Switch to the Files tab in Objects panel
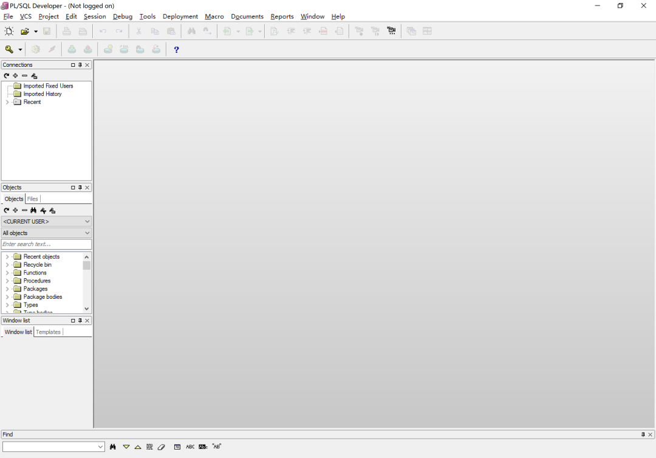Image resolution: width=656 pixels, height=458 pixels. coord(33,199)
